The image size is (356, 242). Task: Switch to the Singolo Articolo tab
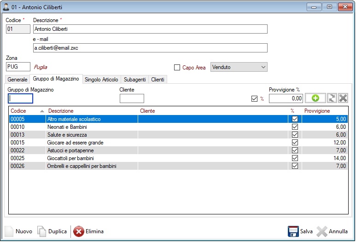102,80
